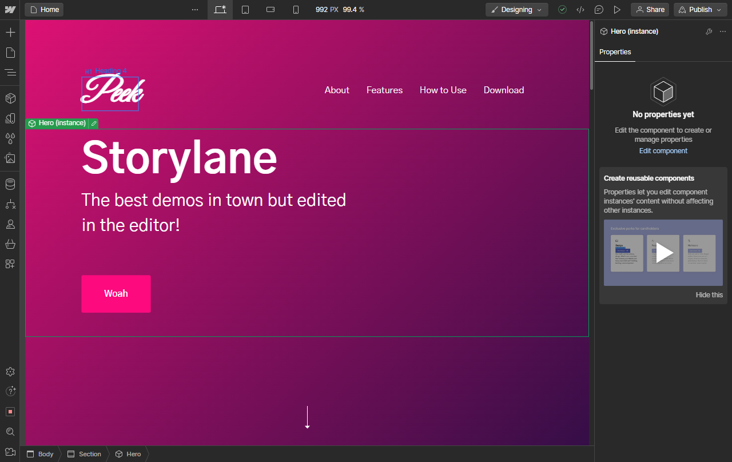732x462 pixels.
Task: Select the Hero (instance) green label
Action: 57,124
